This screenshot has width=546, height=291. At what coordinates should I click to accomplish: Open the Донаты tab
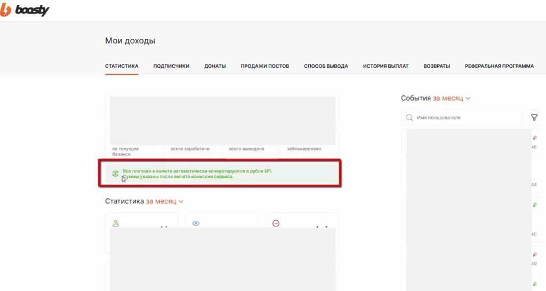(215, 66)
